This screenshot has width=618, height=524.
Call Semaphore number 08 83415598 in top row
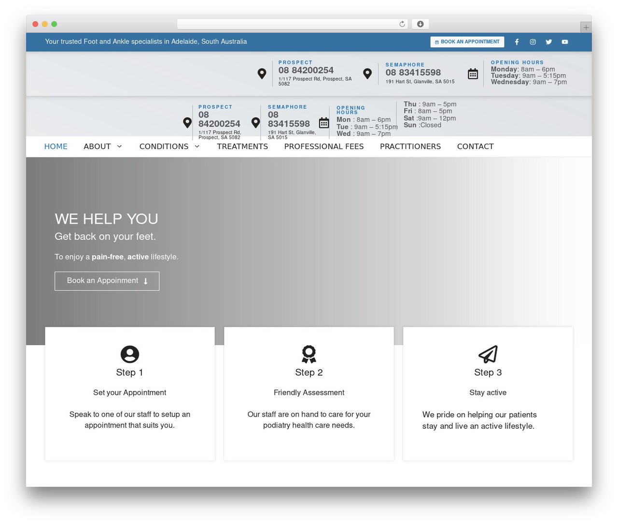click(x=413, y=73)
